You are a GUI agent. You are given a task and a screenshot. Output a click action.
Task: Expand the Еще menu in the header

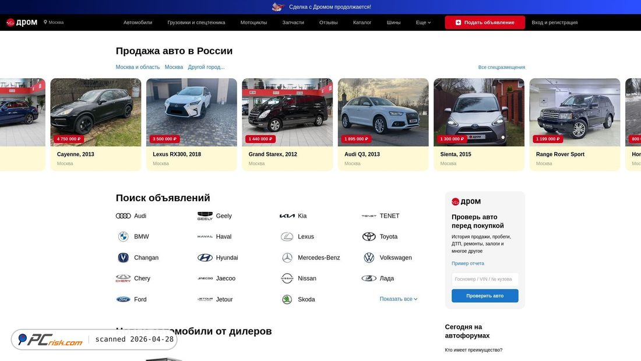(x=423, y=23)
